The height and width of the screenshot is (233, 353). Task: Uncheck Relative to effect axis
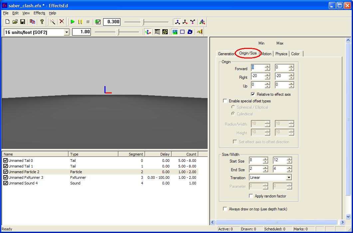coord(253,94)
